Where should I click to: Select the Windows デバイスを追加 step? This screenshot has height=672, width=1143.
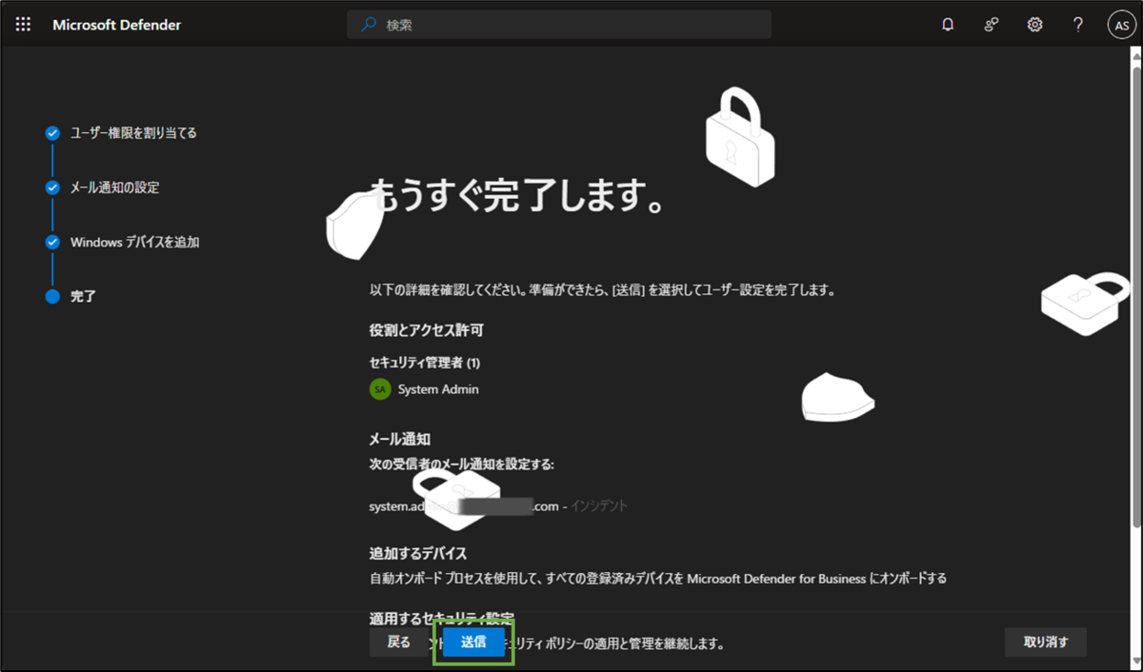pyautogui.click(x=134, y=242)
